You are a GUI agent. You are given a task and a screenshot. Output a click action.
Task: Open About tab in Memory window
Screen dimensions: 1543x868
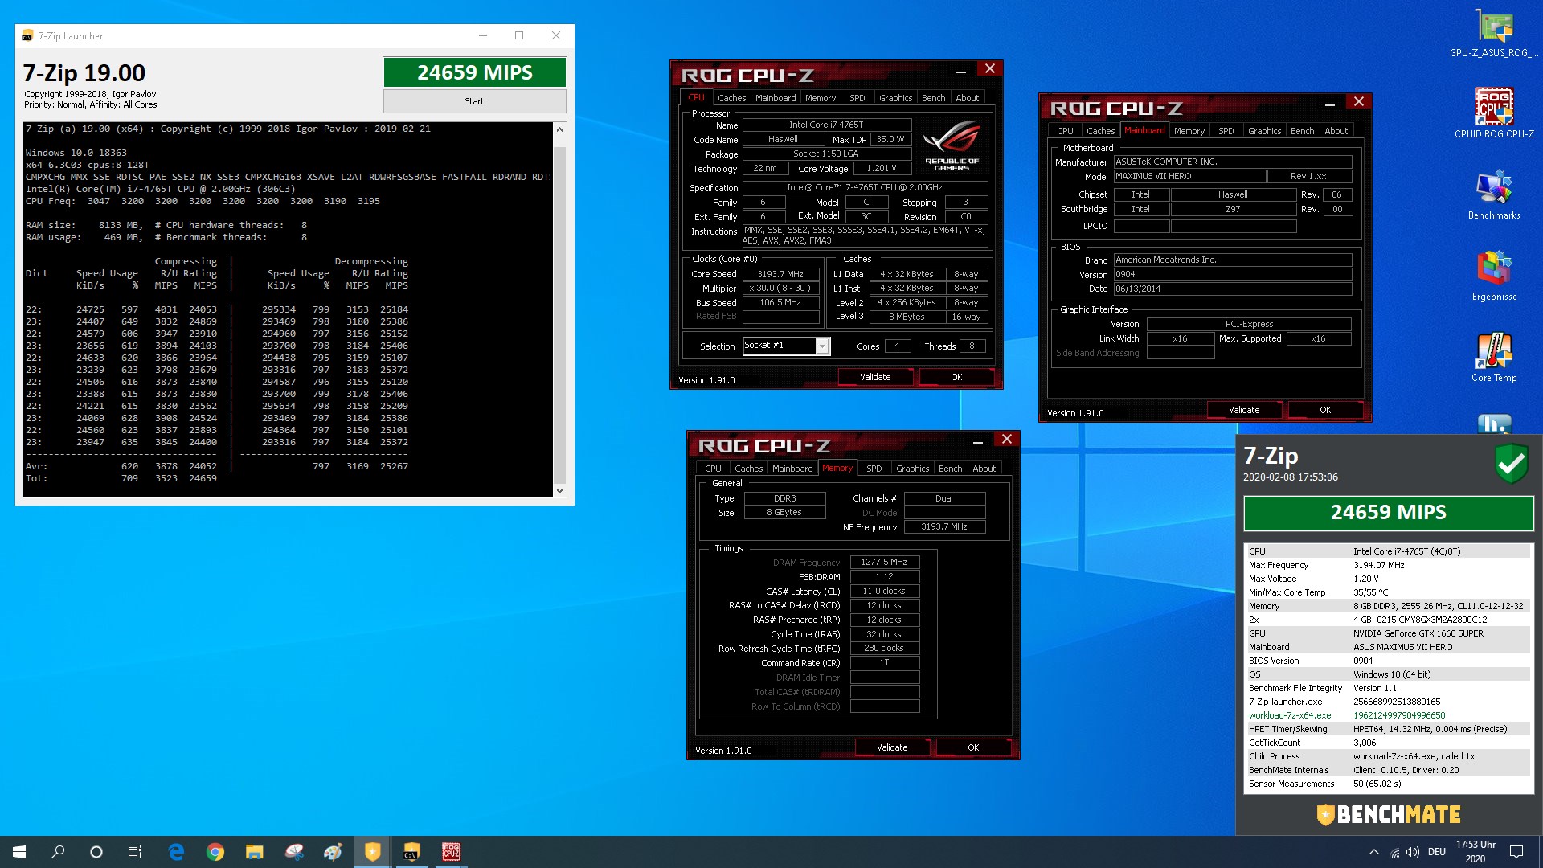coord(984,469)
